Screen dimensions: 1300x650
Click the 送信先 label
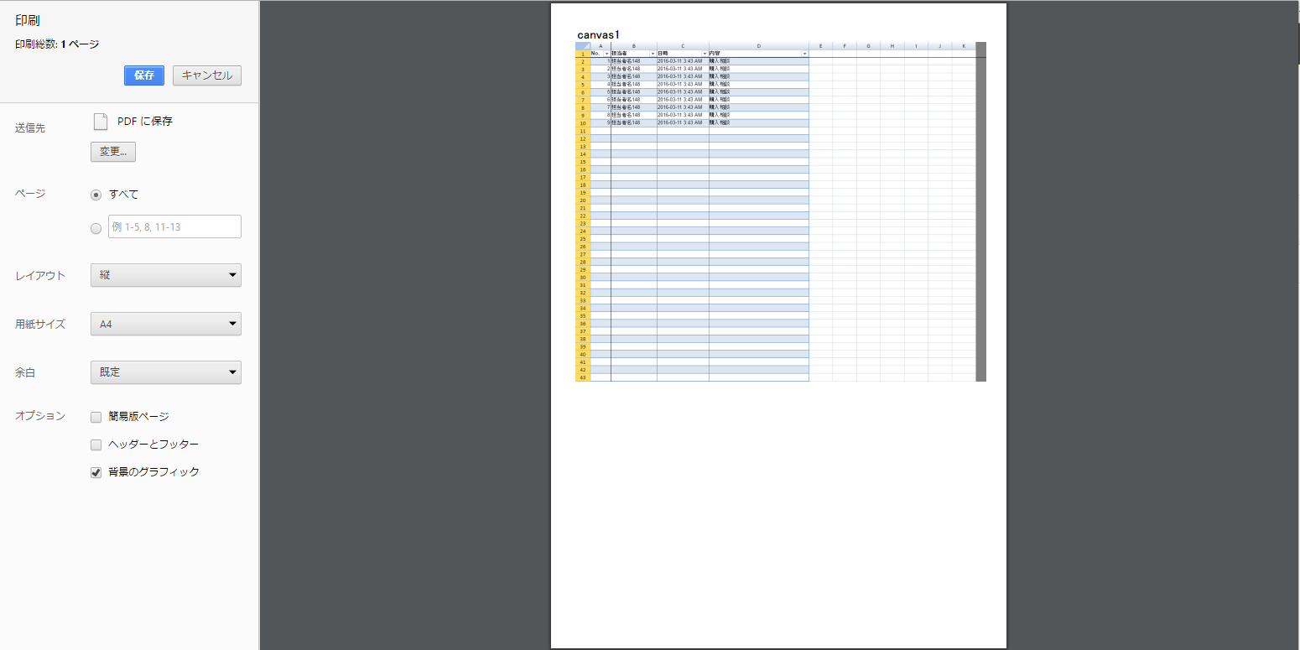pos(30,128)
